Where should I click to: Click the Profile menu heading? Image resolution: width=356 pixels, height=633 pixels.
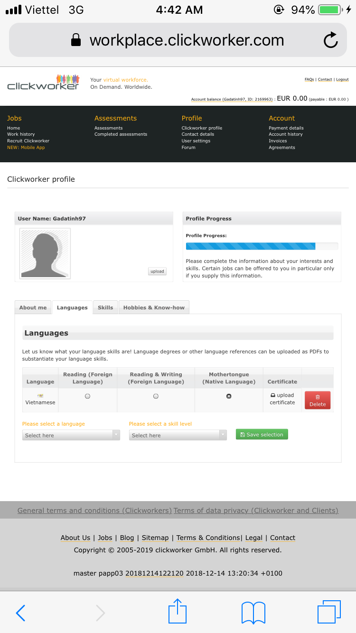click(x=192, y=118)
